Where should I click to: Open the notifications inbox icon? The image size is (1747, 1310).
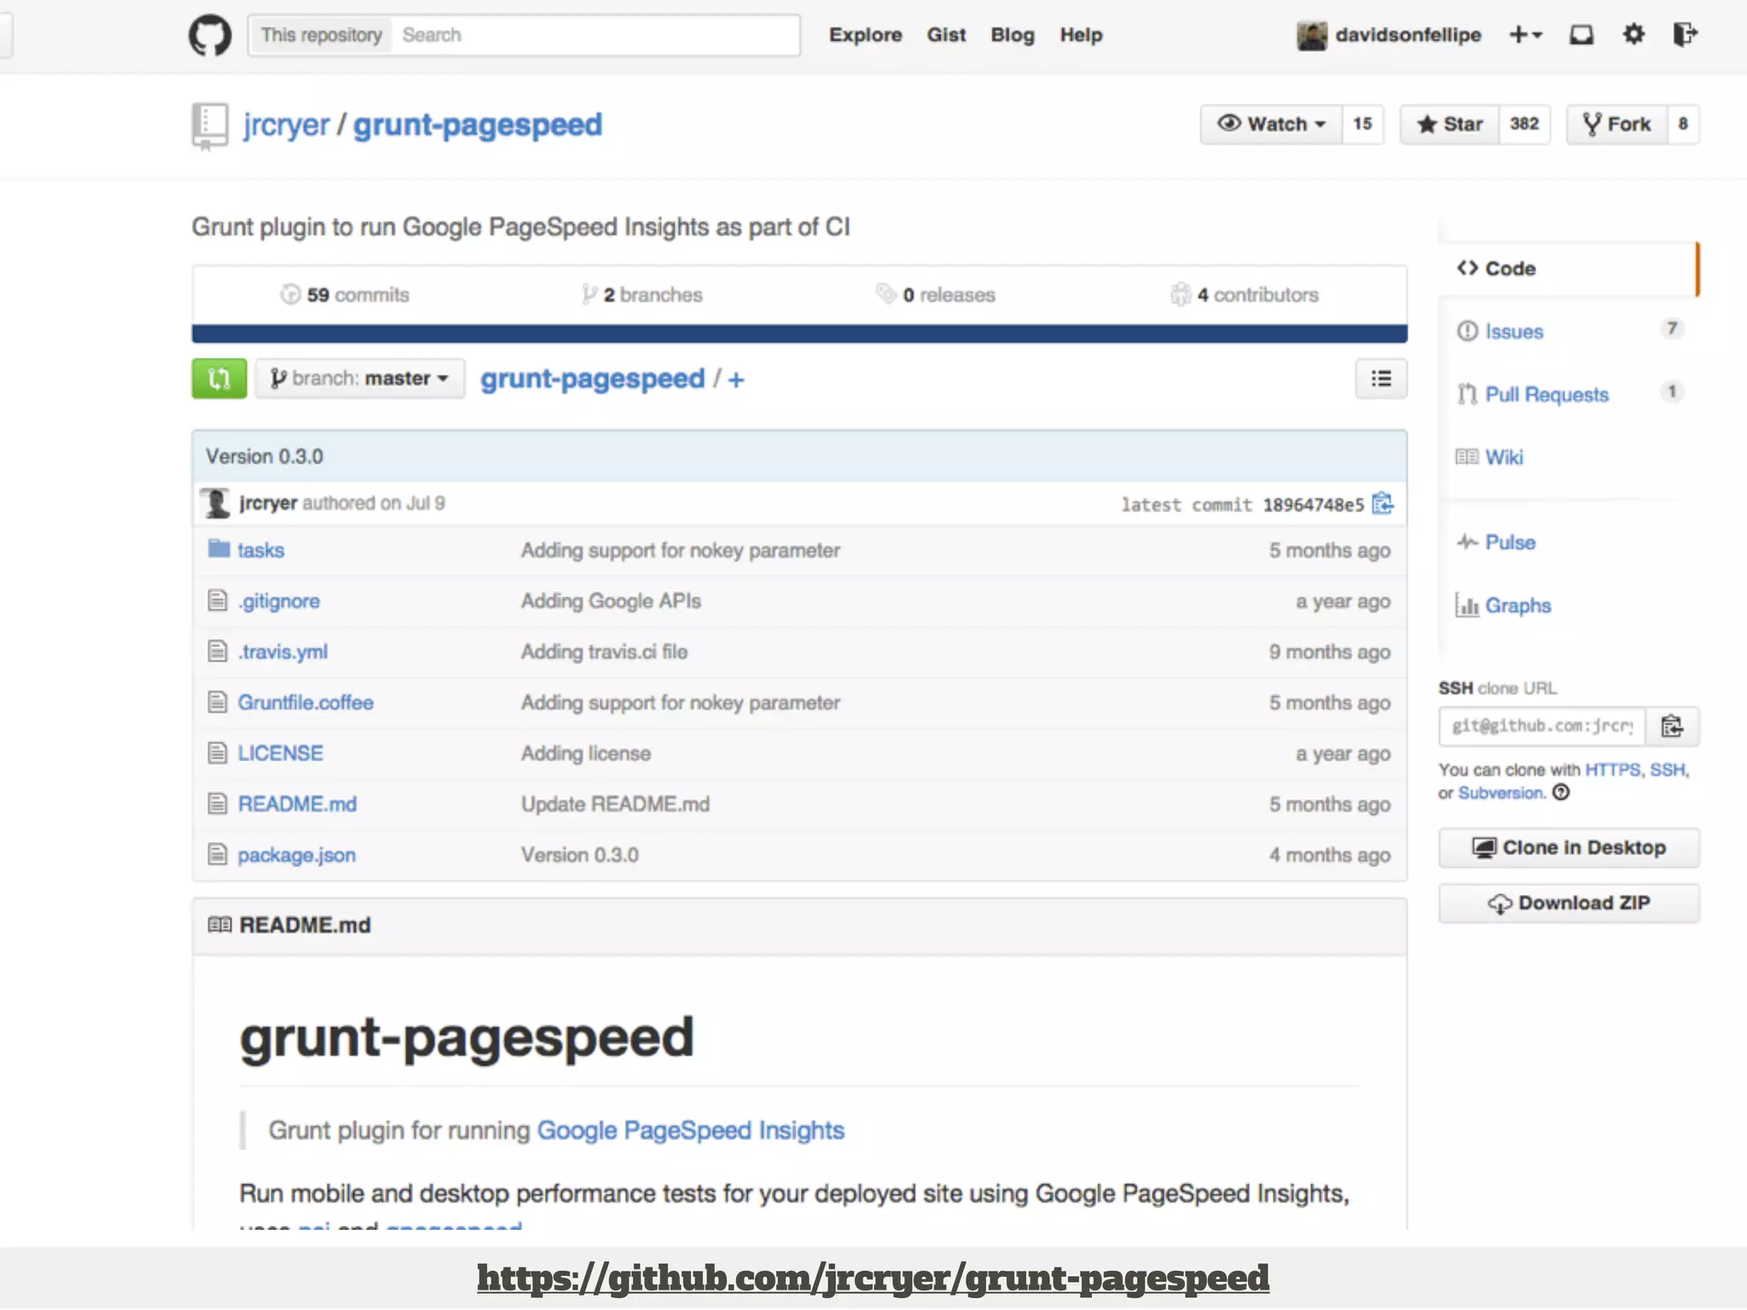point(1582,35)
